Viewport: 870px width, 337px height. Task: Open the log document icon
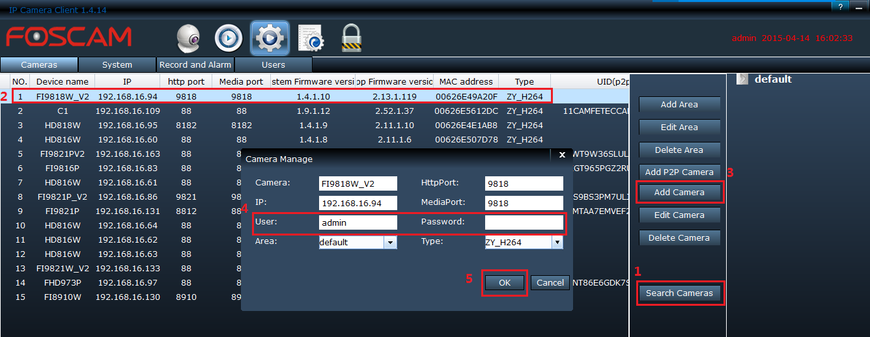(311, 38)
